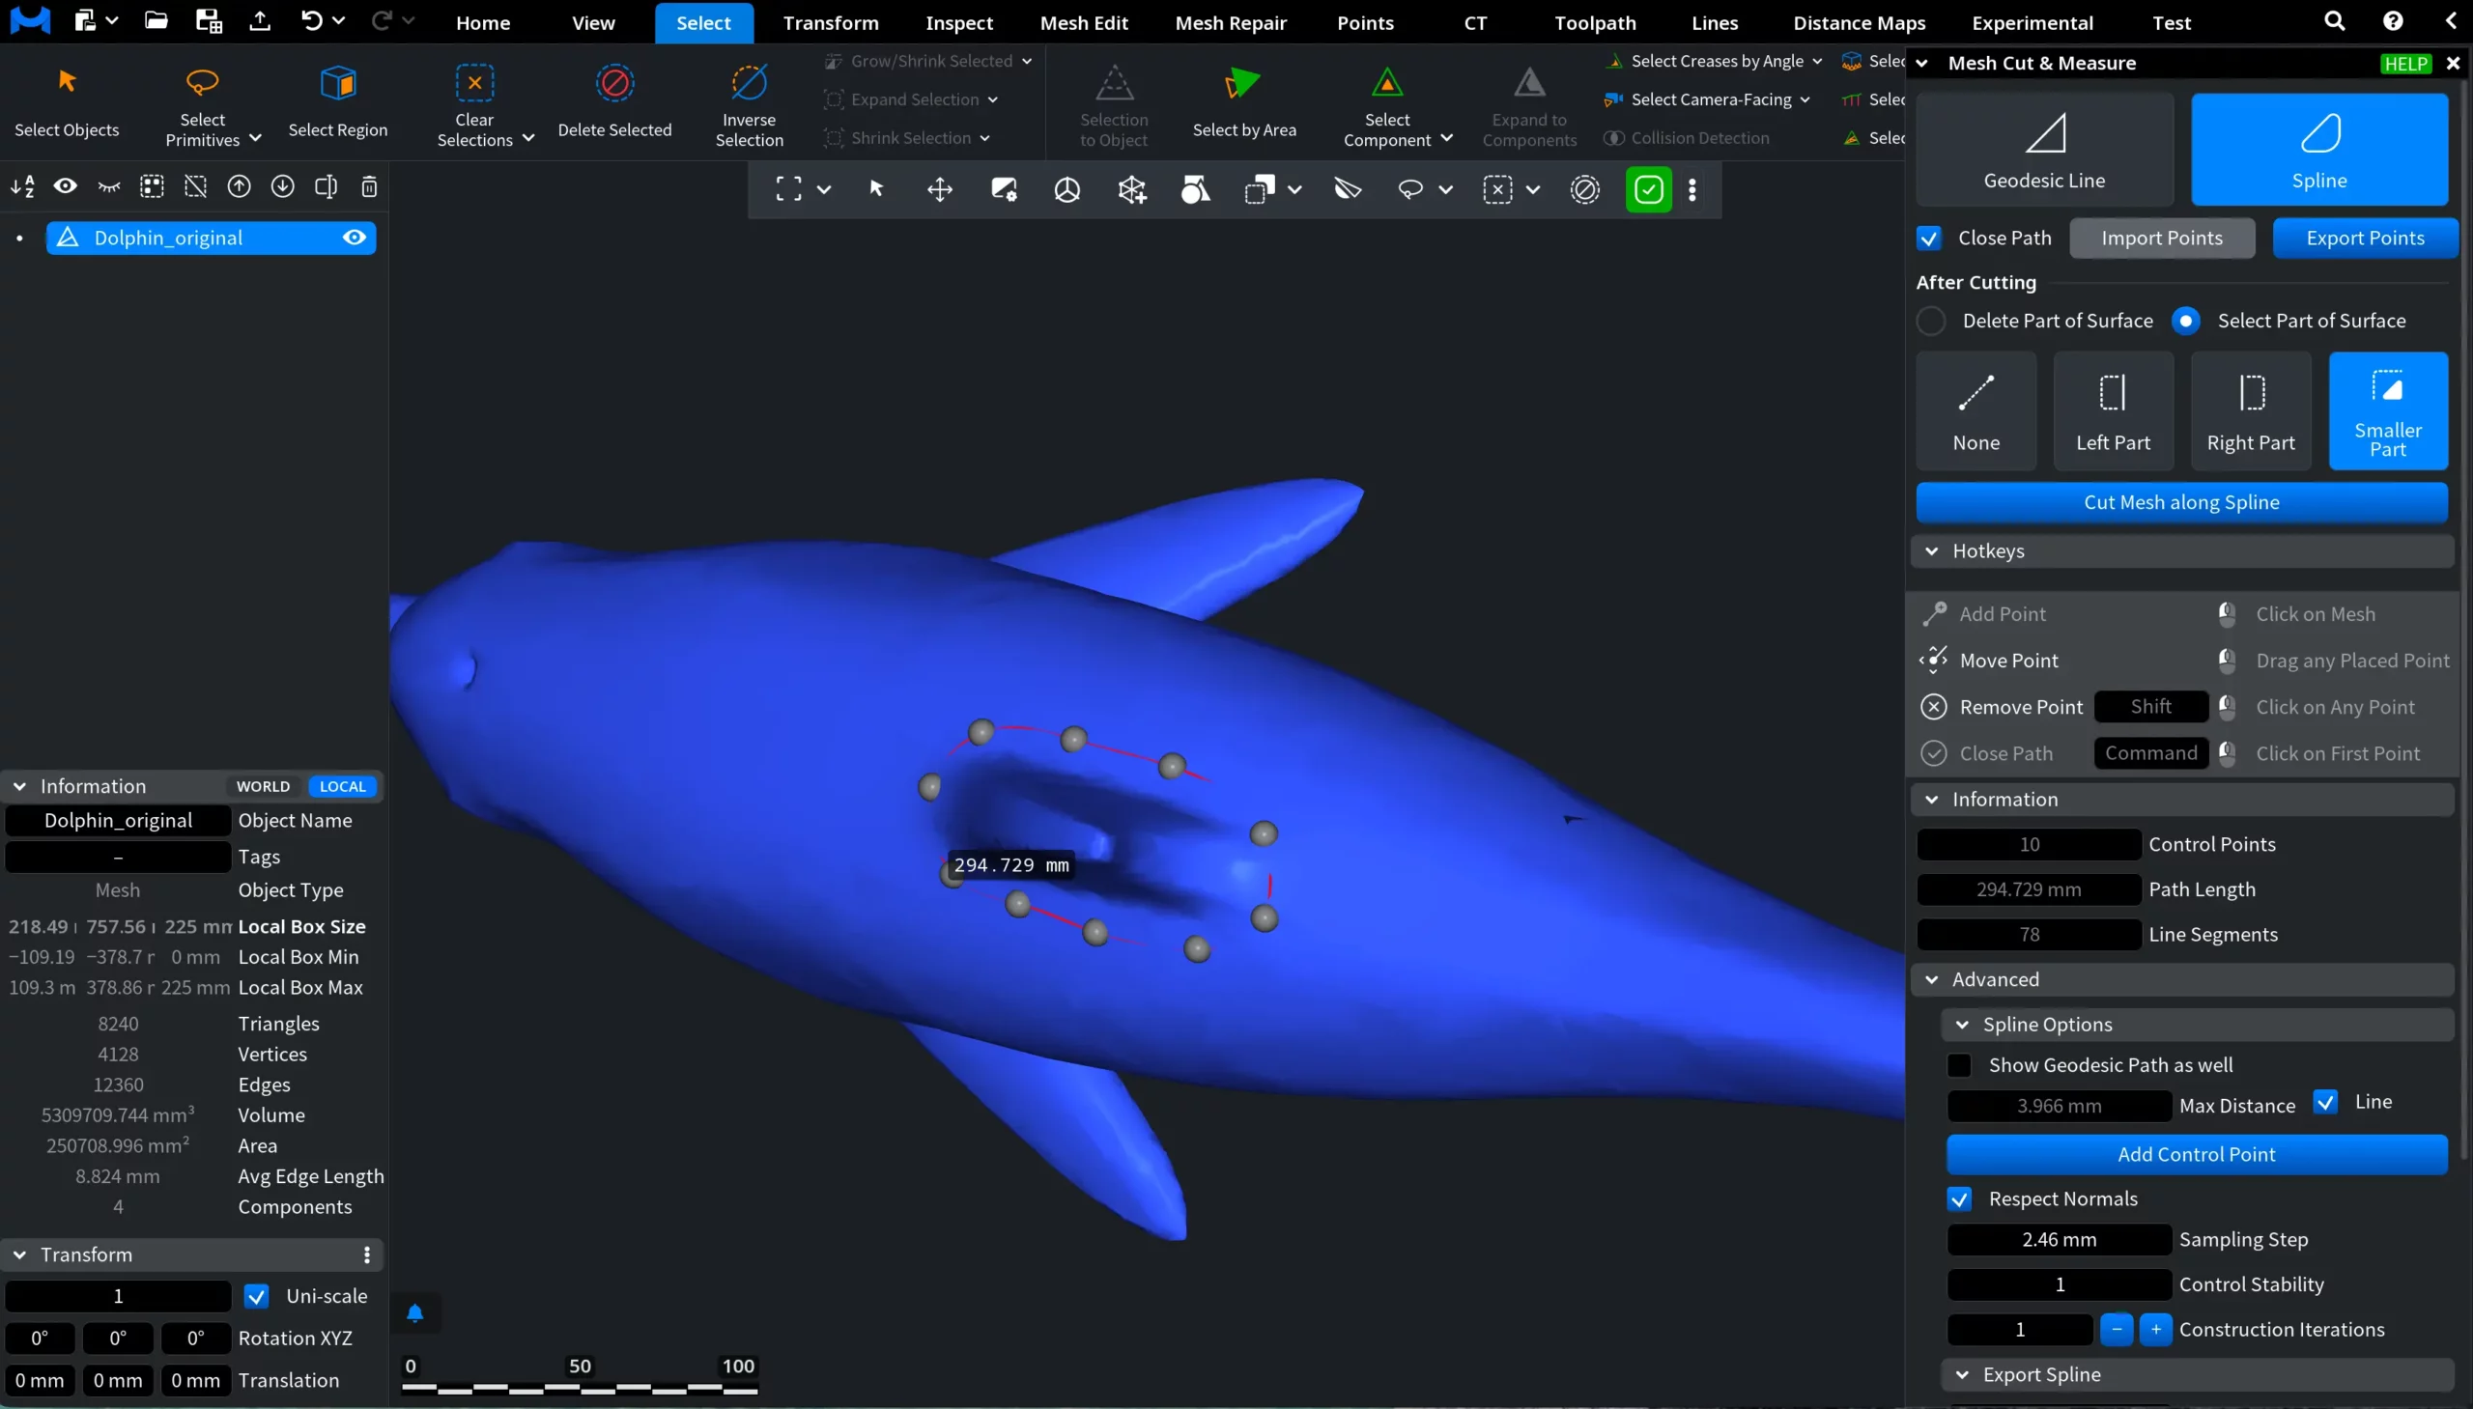Click the Expand to Components icon

pyautogui.click(x=1527, y=87)
